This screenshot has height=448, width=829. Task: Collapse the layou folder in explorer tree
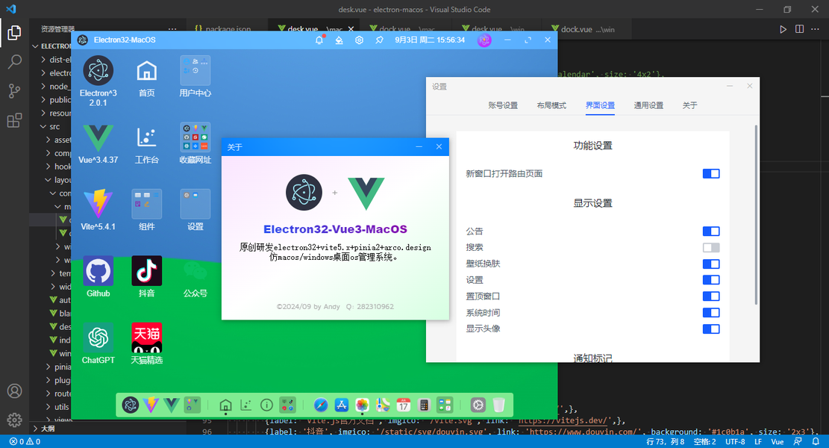(x=50, y=180)
